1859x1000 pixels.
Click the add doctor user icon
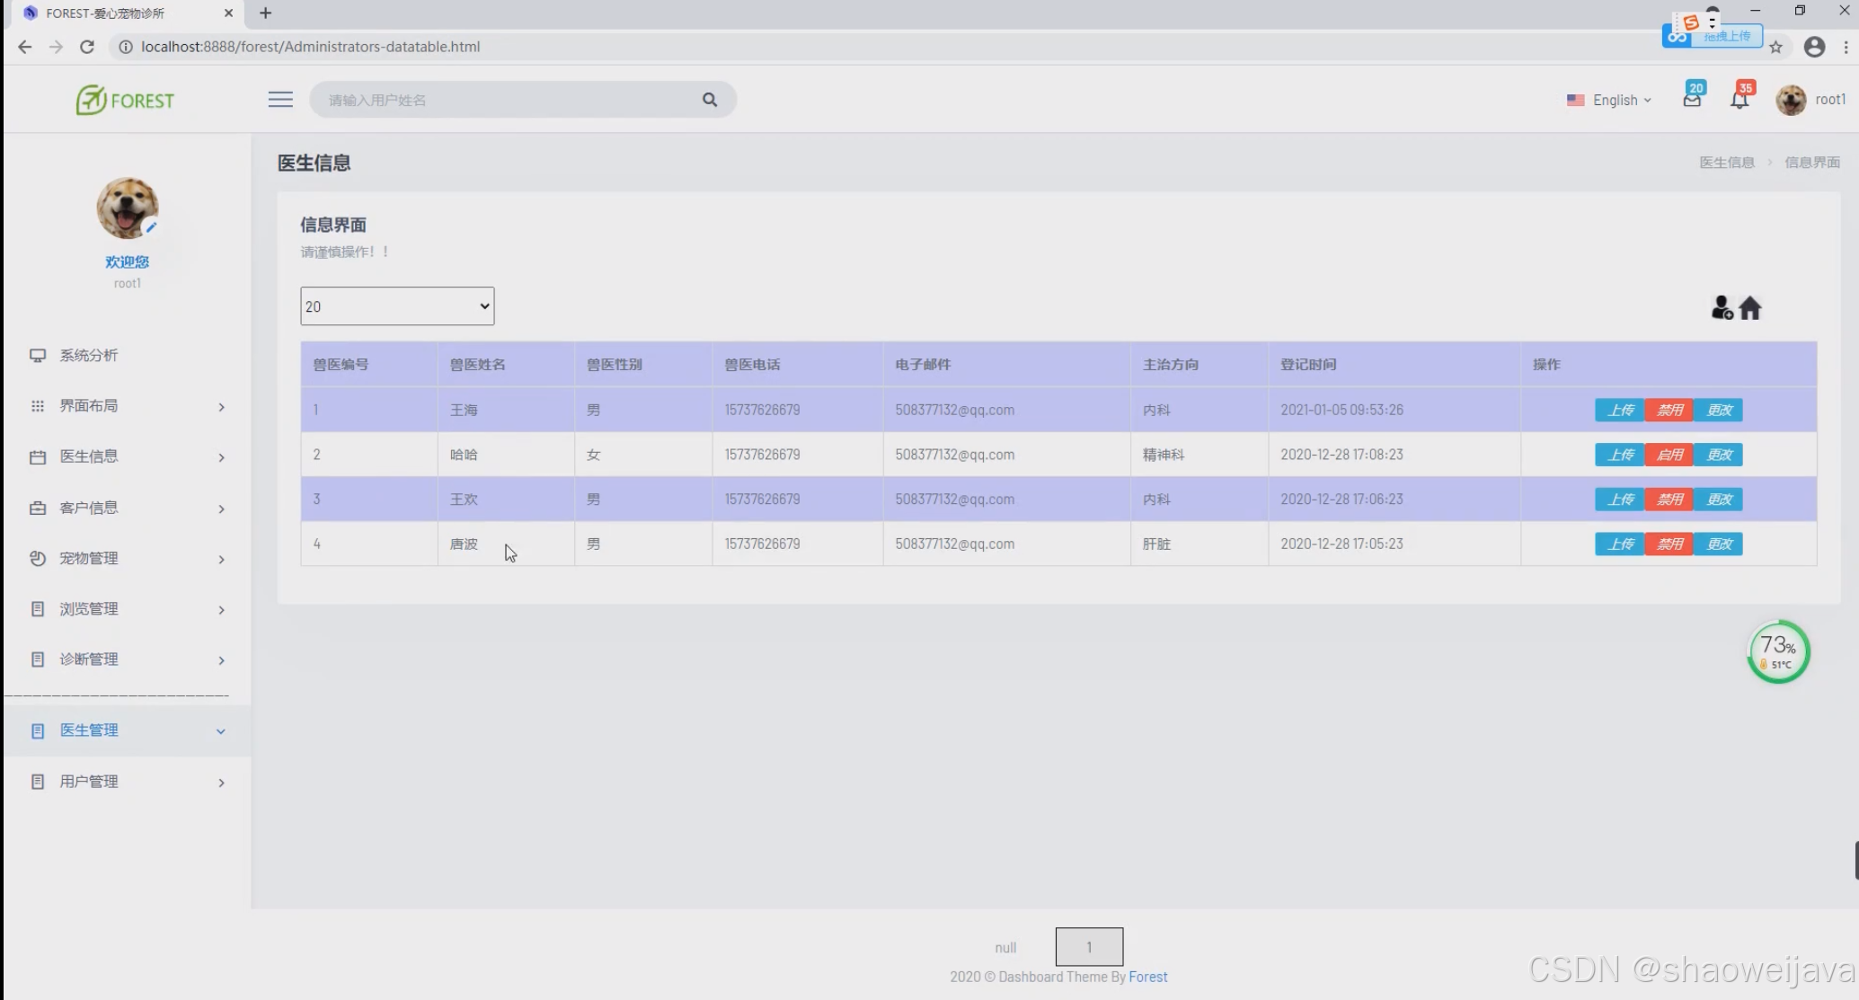1721,308
